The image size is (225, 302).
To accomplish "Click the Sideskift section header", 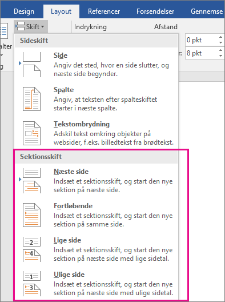I will pos(96,41).
